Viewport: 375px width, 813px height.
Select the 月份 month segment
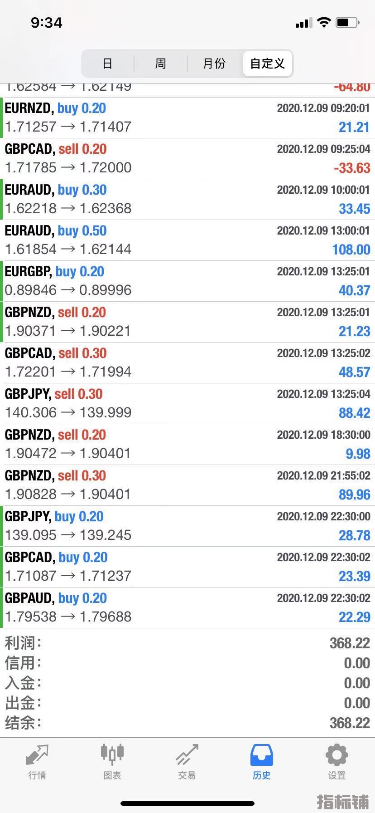214,64
